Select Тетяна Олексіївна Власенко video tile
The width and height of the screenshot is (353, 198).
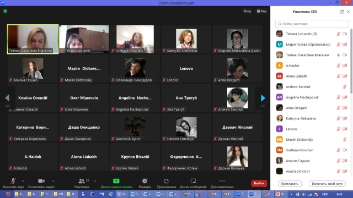tap(33, 39)
